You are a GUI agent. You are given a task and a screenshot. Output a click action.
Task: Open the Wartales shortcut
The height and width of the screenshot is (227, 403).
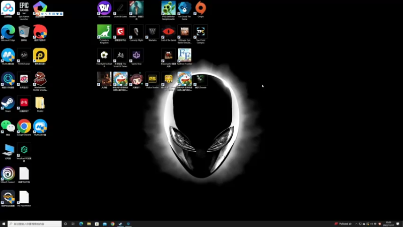pyautogui.click(x=153, y=33)
